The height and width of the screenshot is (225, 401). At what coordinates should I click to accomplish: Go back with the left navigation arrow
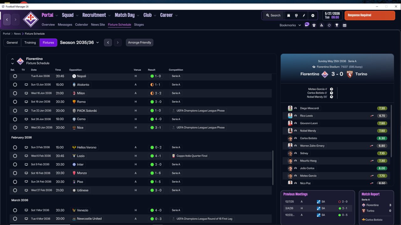7,19
